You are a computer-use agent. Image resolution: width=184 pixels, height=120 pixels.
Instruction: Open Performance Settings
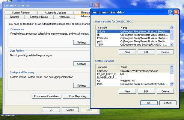82,42
